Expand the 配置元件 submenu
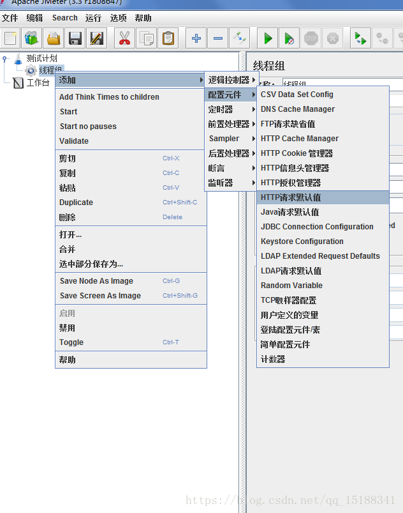 click(231, 95)
